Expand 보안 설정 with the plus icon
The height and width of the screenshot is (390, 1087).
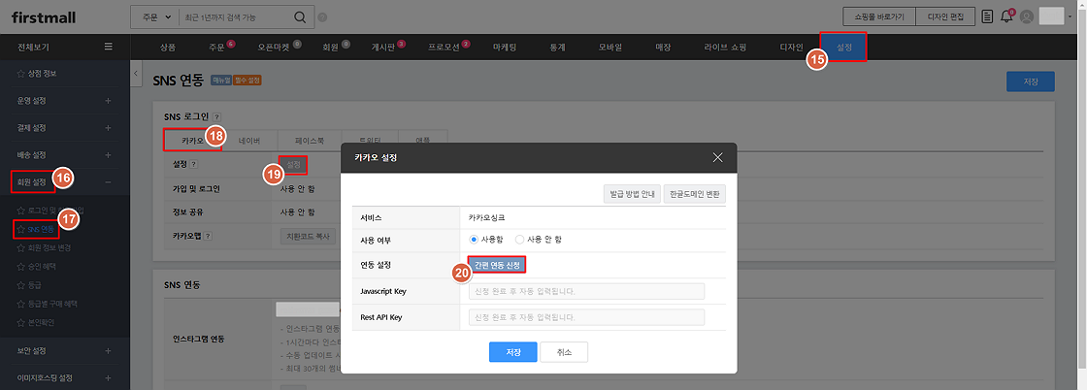click(108, 350)
